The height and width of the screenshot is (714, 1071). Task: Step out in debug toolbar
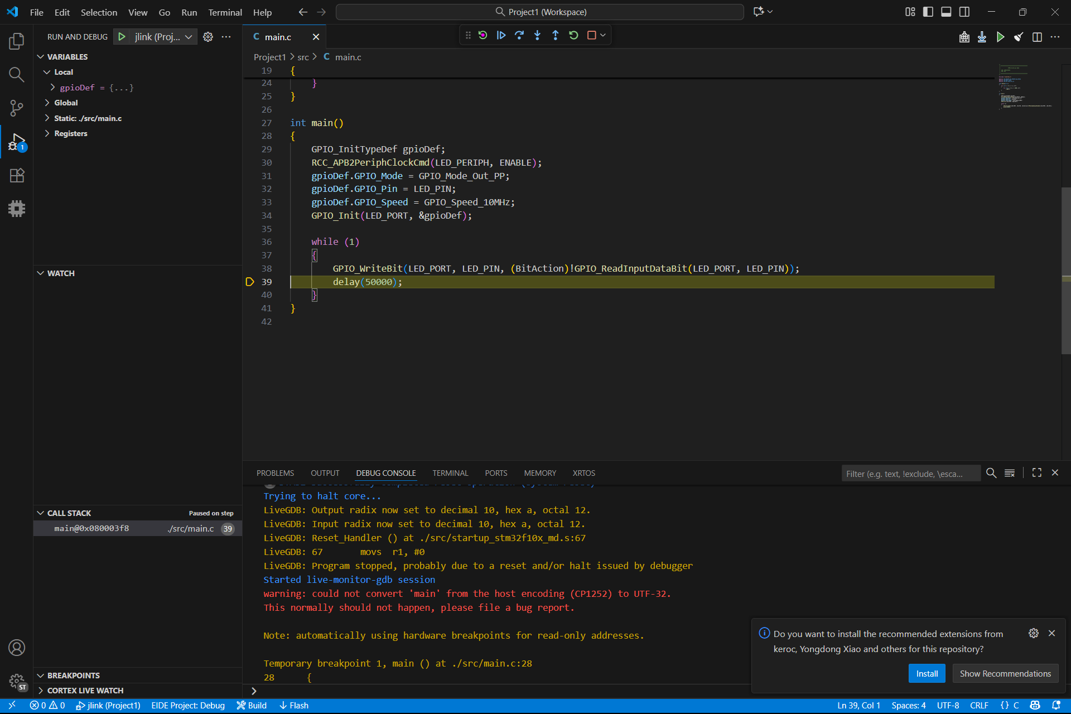click(556, 35)
